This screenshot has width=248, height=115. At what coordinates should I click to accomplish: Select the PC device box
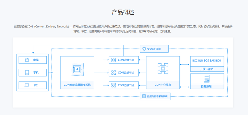tap(33, 85)
